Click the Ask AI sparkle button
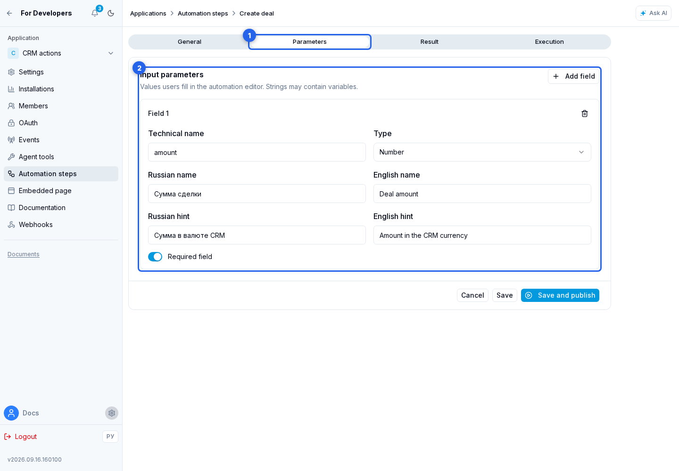 (x=654, y=13)
